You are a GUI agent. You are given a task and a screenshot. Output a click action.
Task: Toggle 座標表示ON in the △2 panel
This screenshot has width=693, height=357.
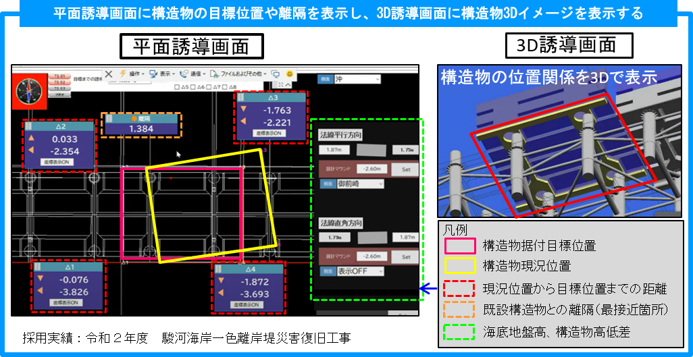(x=57, y=162)
